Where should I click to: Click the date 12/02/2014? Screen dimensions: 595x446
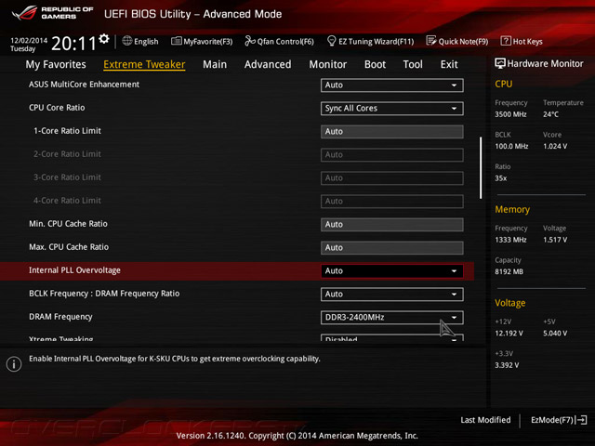tap(29, 40)
